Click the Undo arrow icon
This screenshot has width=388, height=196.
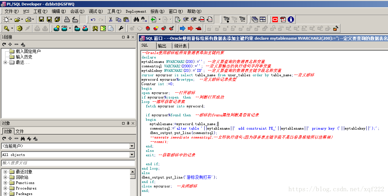[x=93, y=19]
